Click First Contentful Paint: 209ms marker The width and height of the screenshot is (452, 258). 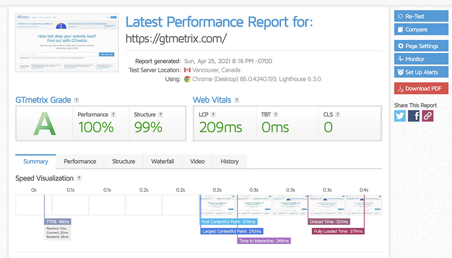(229, 222)
